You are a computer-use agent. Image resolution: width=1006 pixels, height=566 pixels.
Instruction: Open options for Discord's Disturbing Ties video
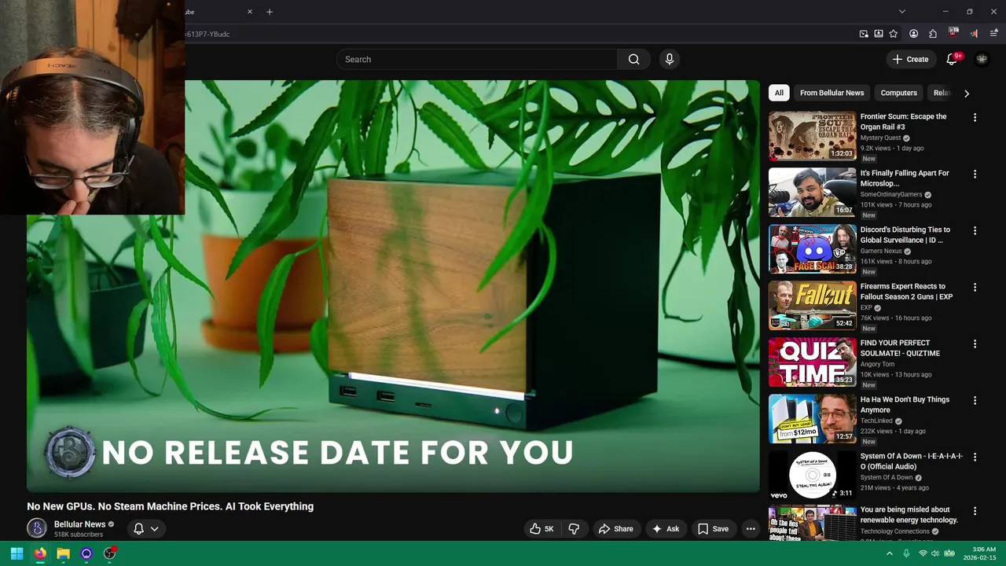tap(975, 230)
